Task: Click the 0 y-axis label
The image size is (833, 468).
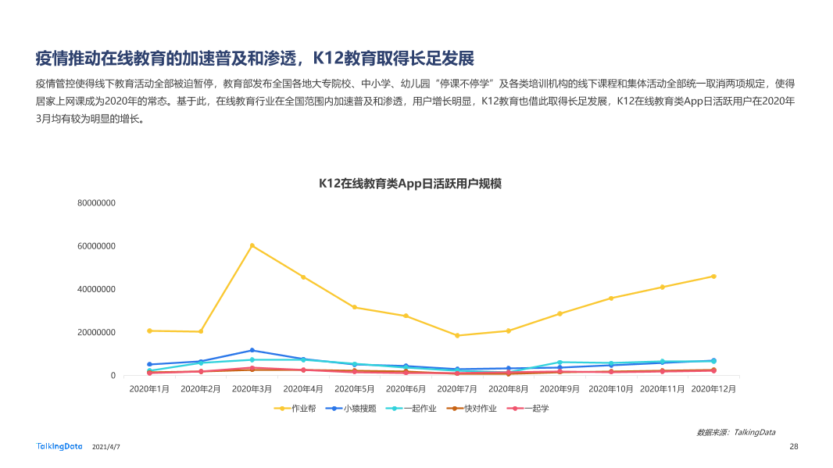Action: point(113,376)
